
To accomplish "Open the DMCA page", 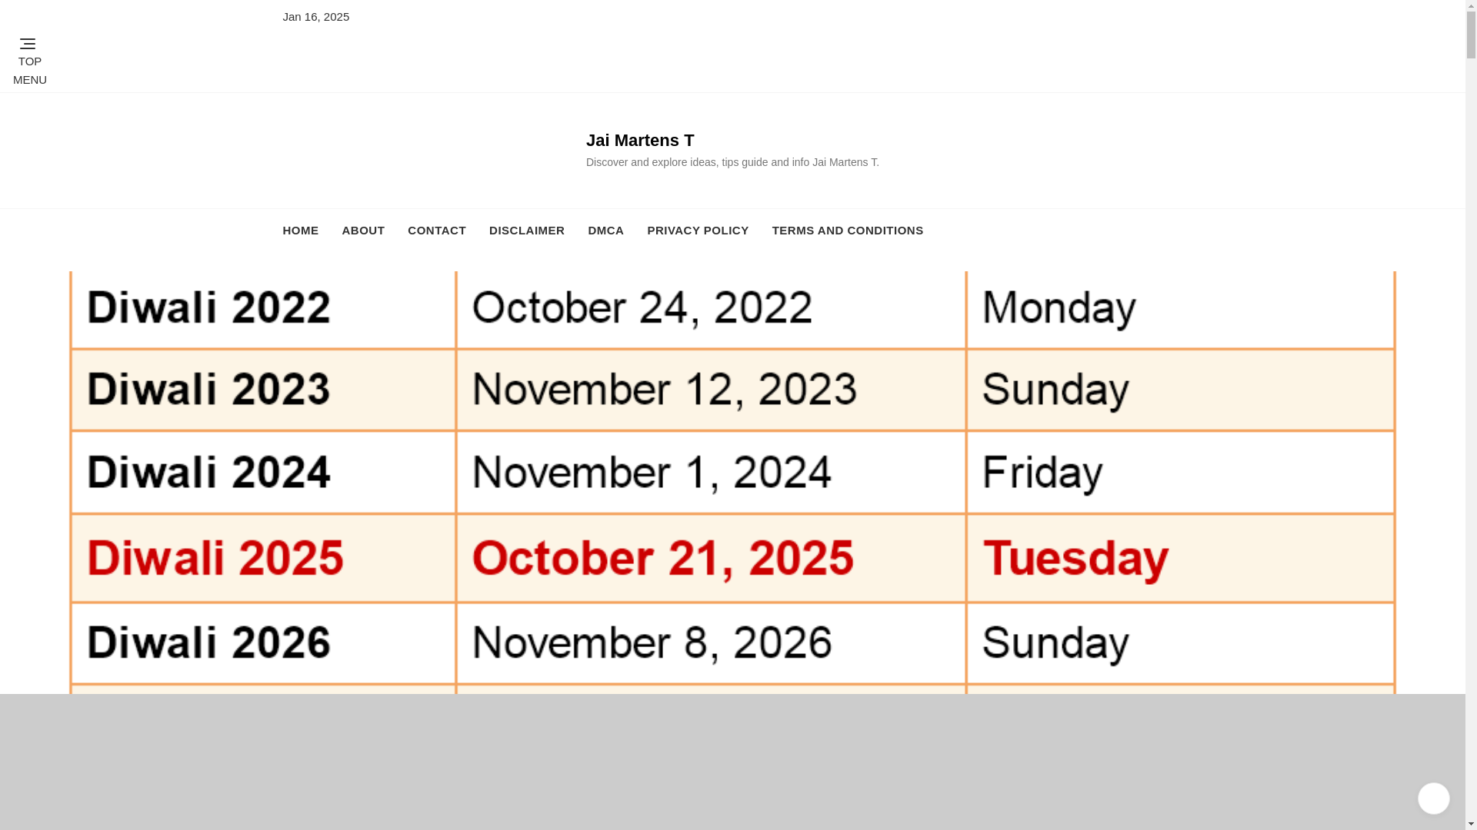I will tap(605, 231).
